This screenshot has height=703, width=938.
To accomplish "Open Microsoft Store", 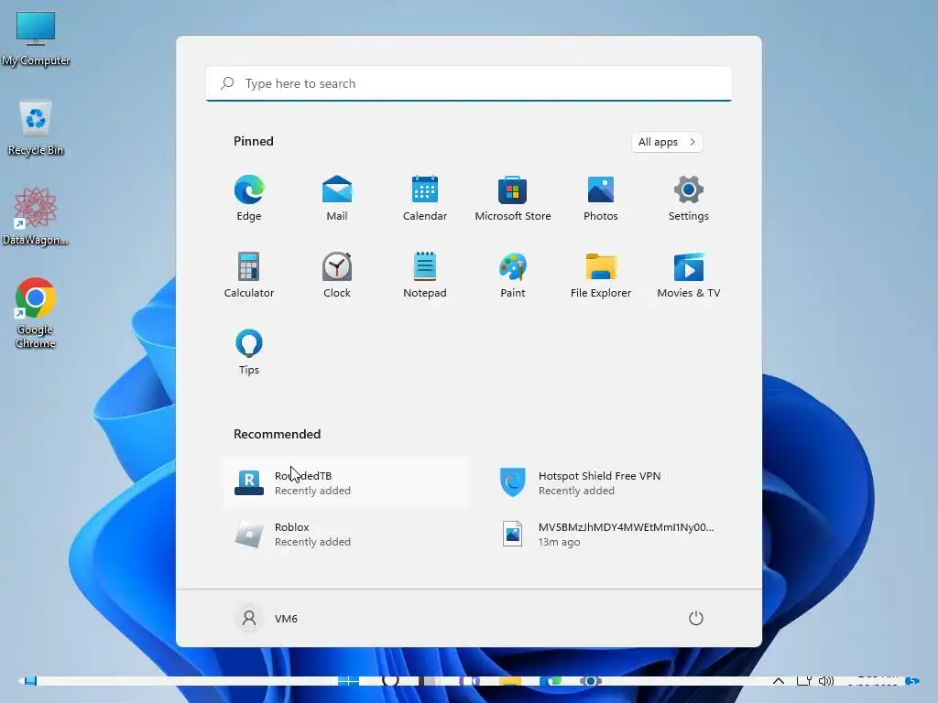I will point(513,198).
